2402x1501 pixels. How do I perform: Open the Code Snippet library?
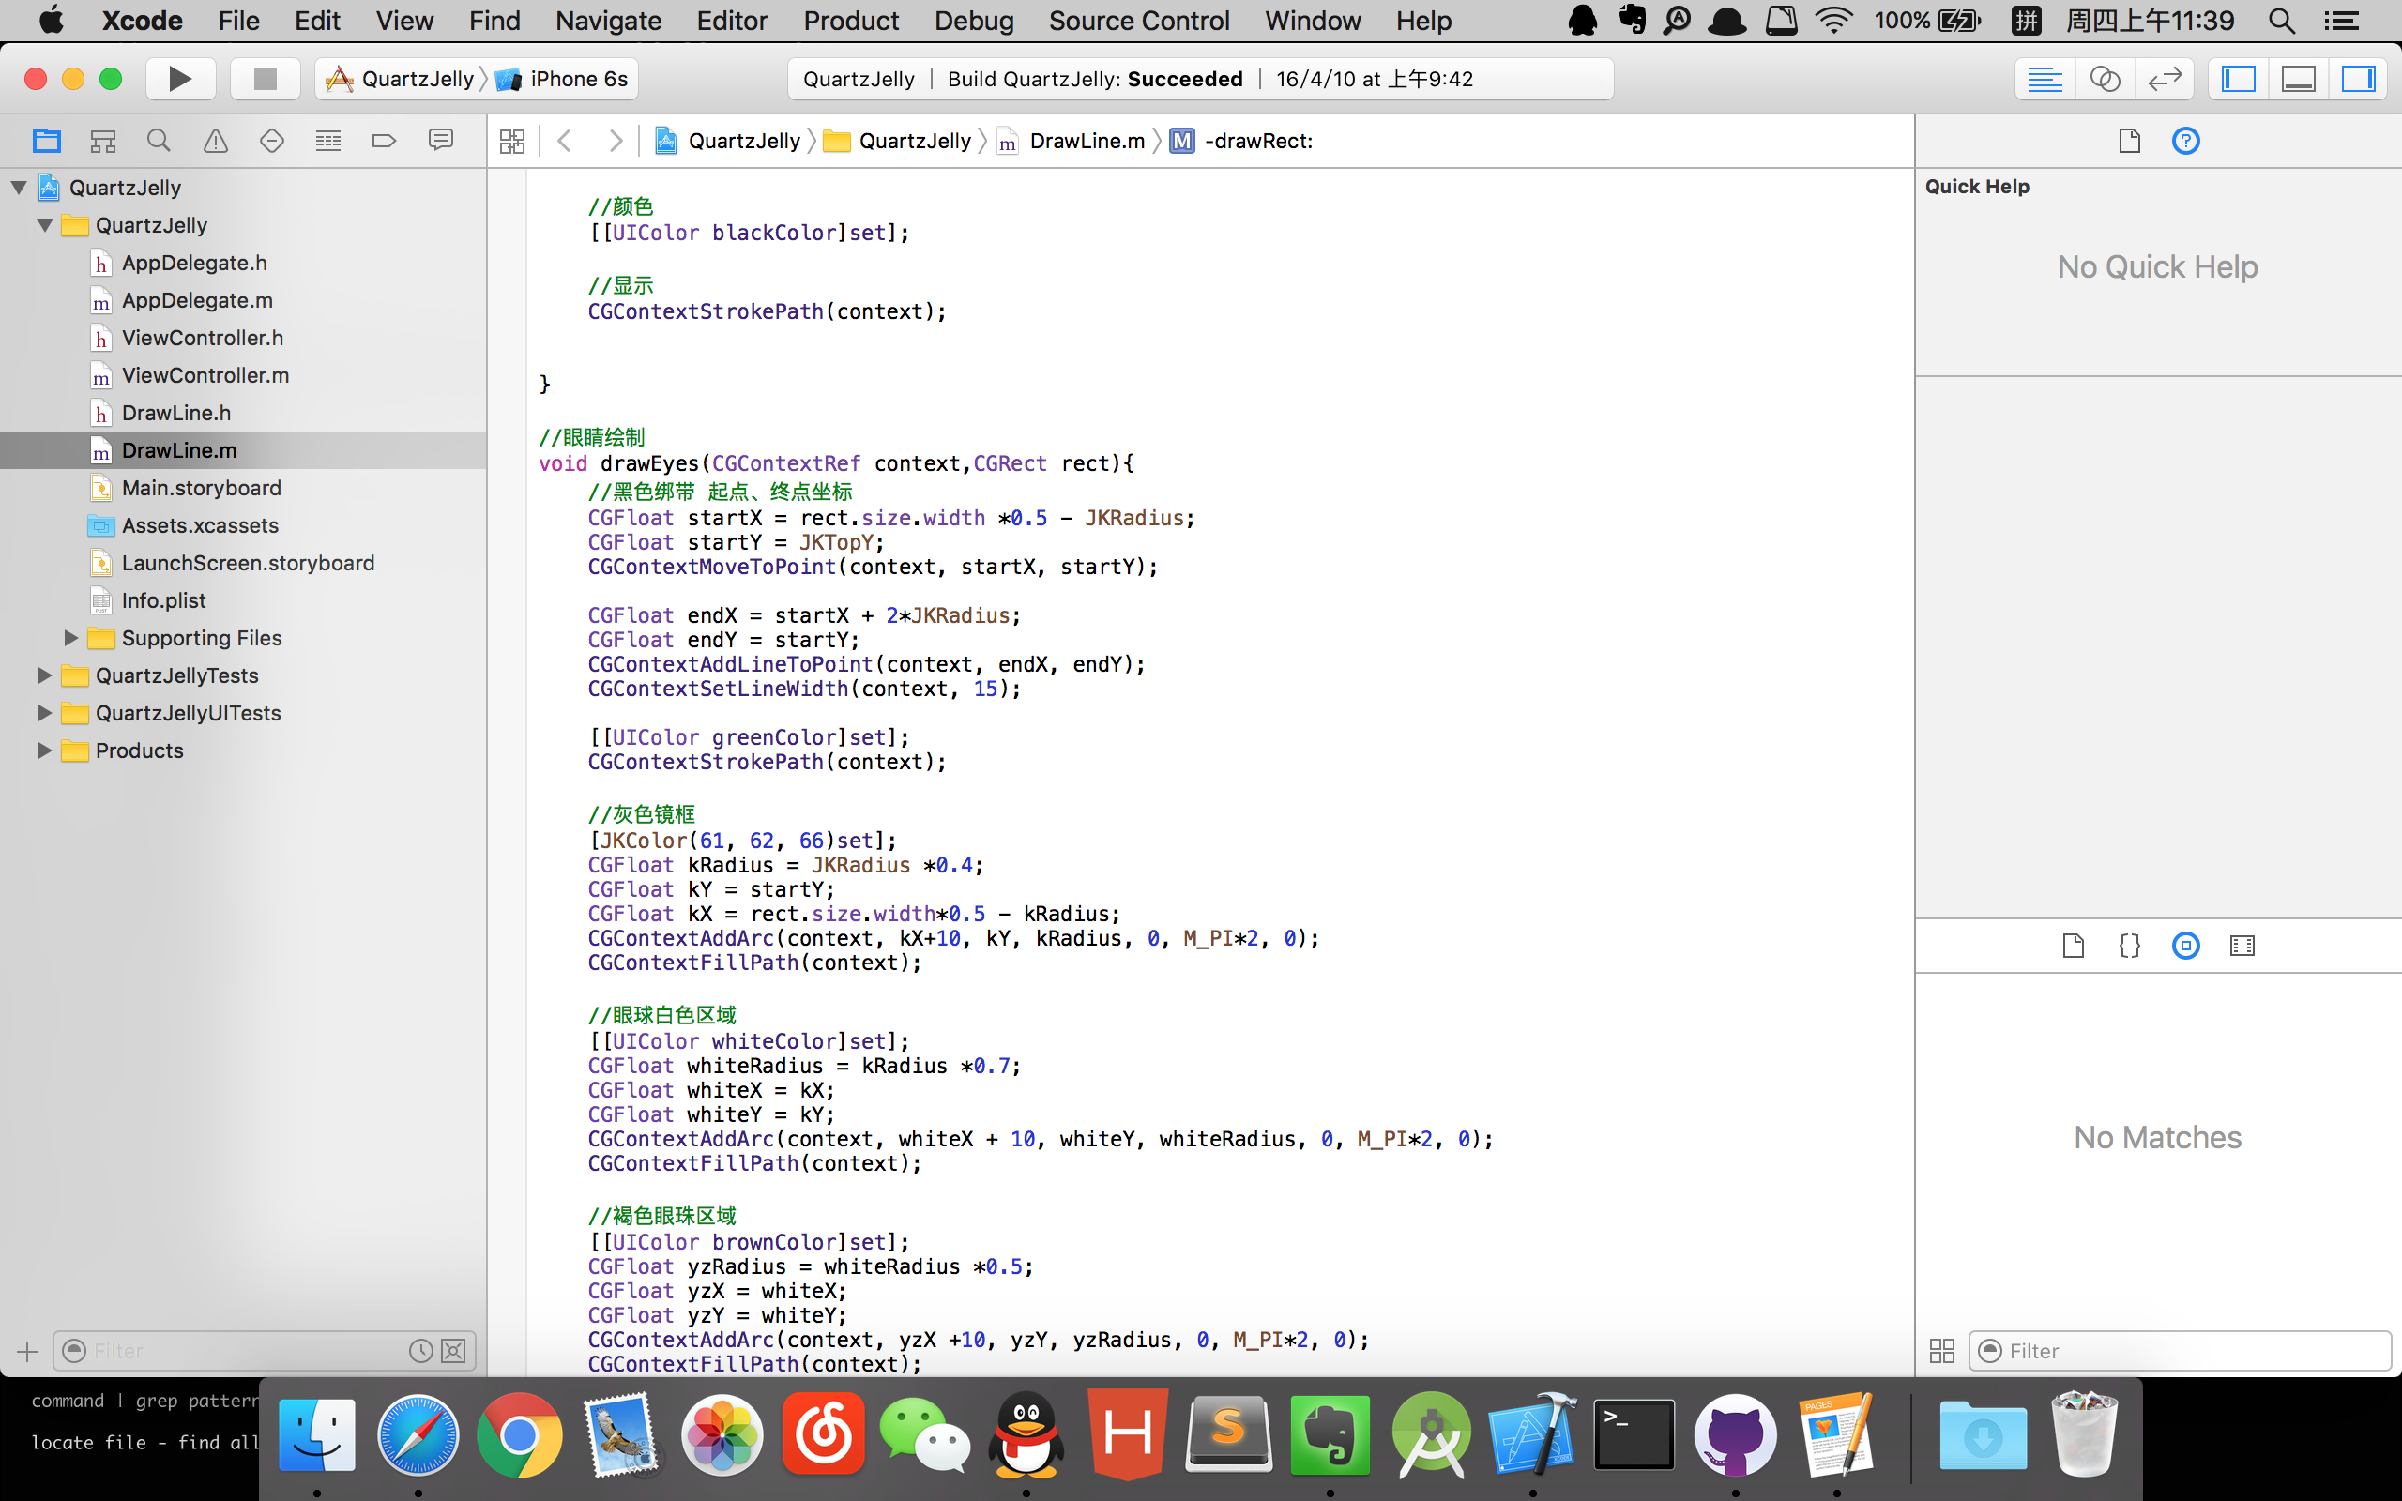click(2129, 945)
